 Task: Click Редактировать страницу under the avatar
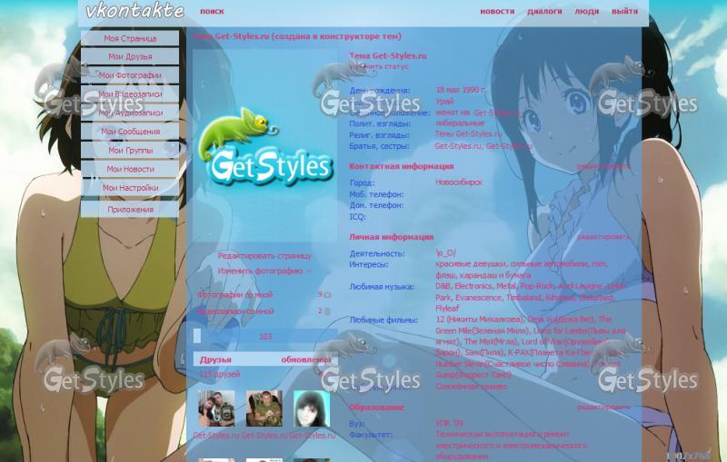(x=264, y=256)
